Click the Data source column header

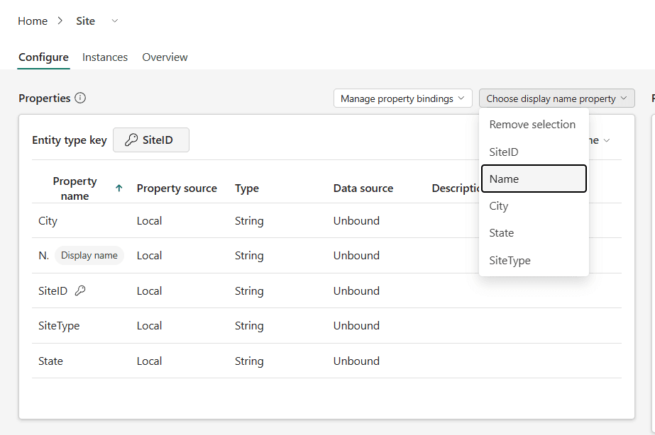pos(363,188)
